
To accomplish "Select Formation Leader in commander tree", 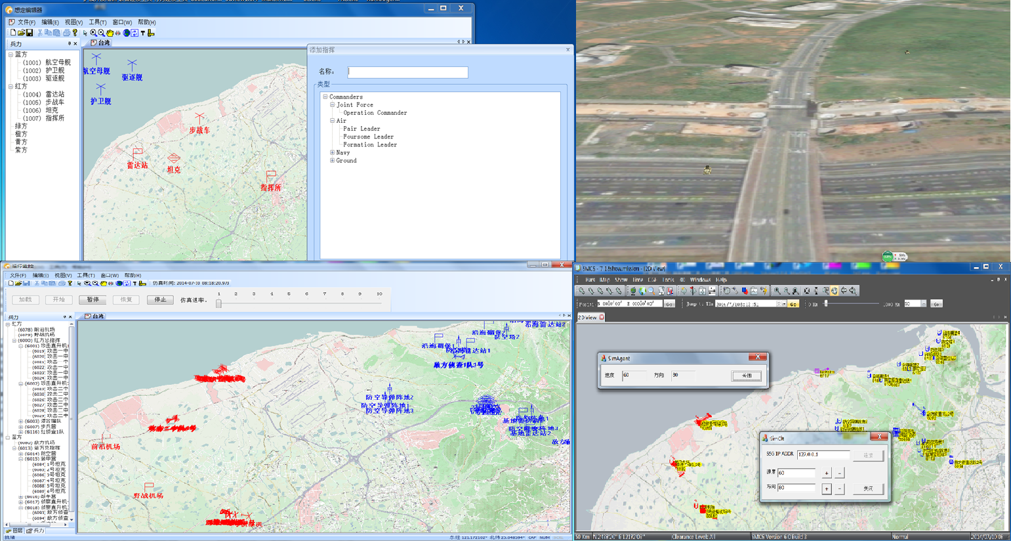I will [x=369, y=144].
